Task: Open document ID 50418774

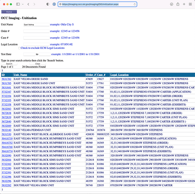Action: tap(7, 151)
